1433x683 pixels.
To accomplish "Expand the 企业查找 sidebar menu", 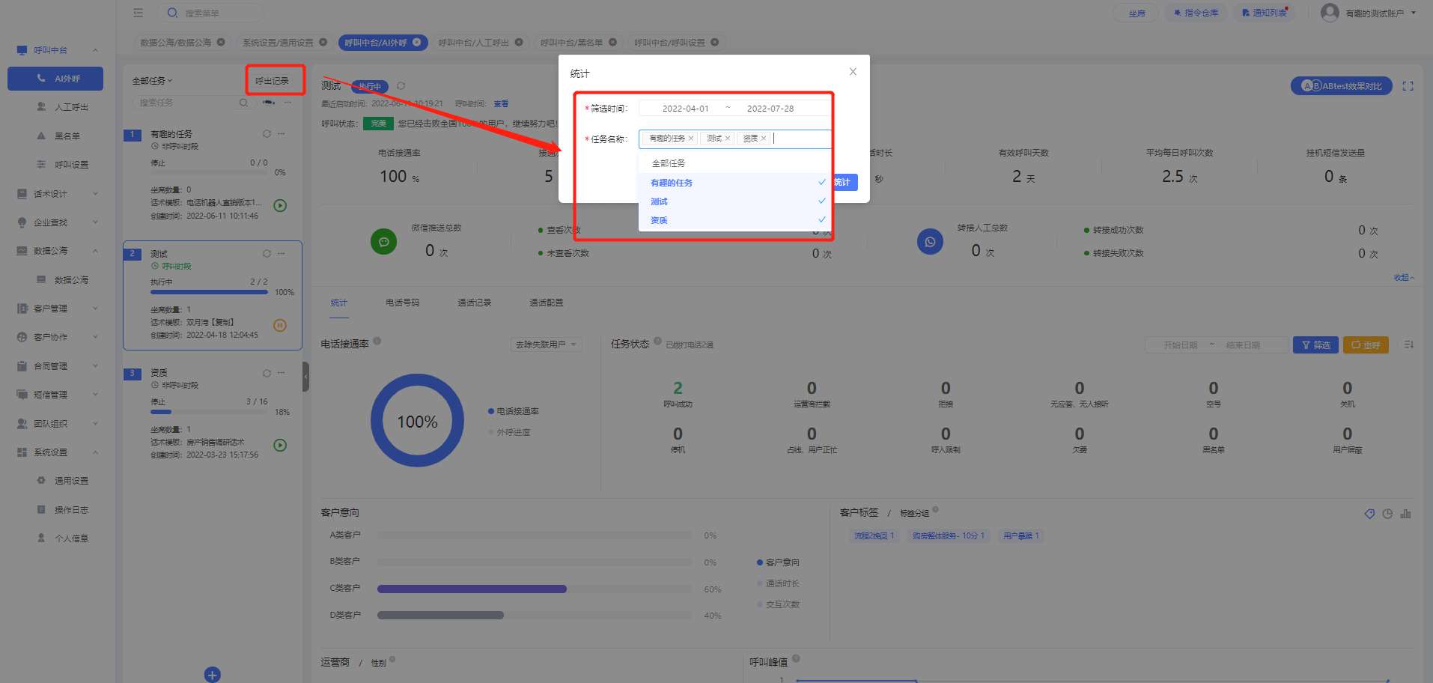I will pos(58,222).
